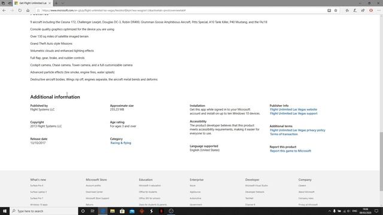This screenshot has width=383, height=215.
Task: Click the taskbar 'Type here to search' box
Action: [x=44, y=211]
